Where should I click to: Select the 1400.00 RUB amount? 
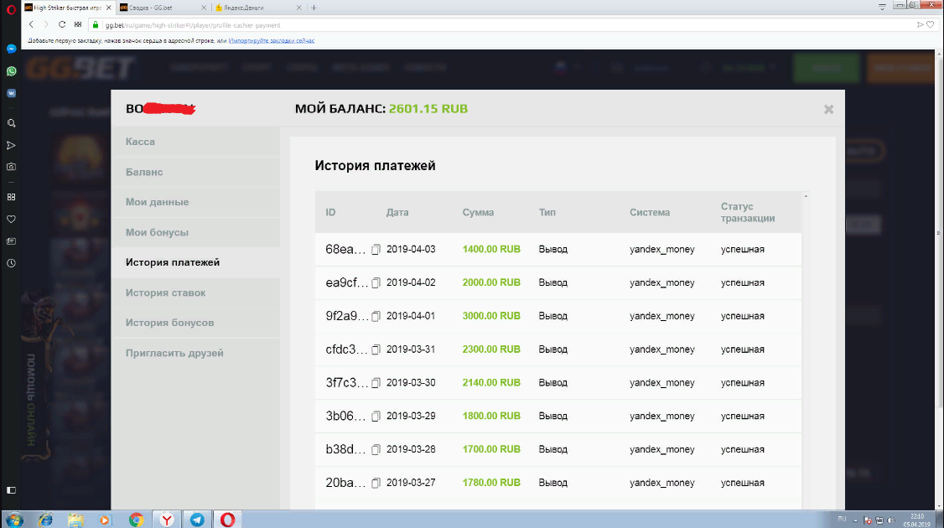coord(491,249)
